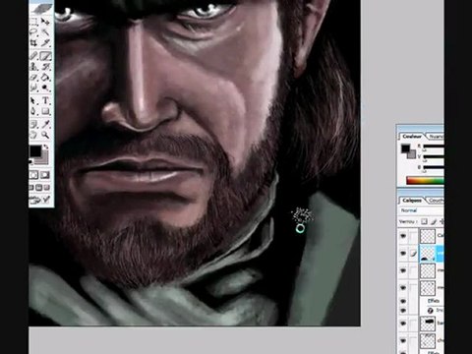Hide the topmost layer
The width and height of the screenshot is (472, 354).
[x=403, y=235]
